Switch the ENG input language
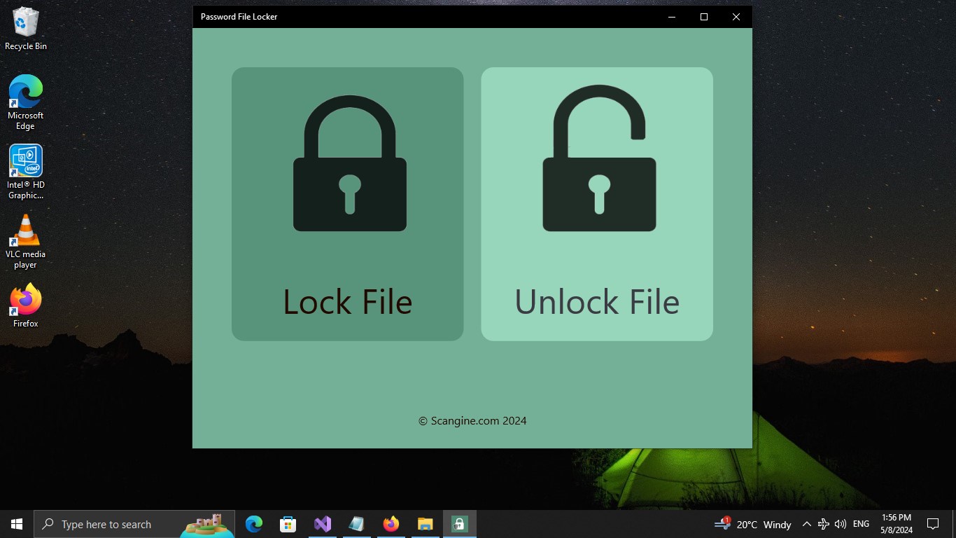The height and width of the screenshot is (538, 956). pos(860,523)
